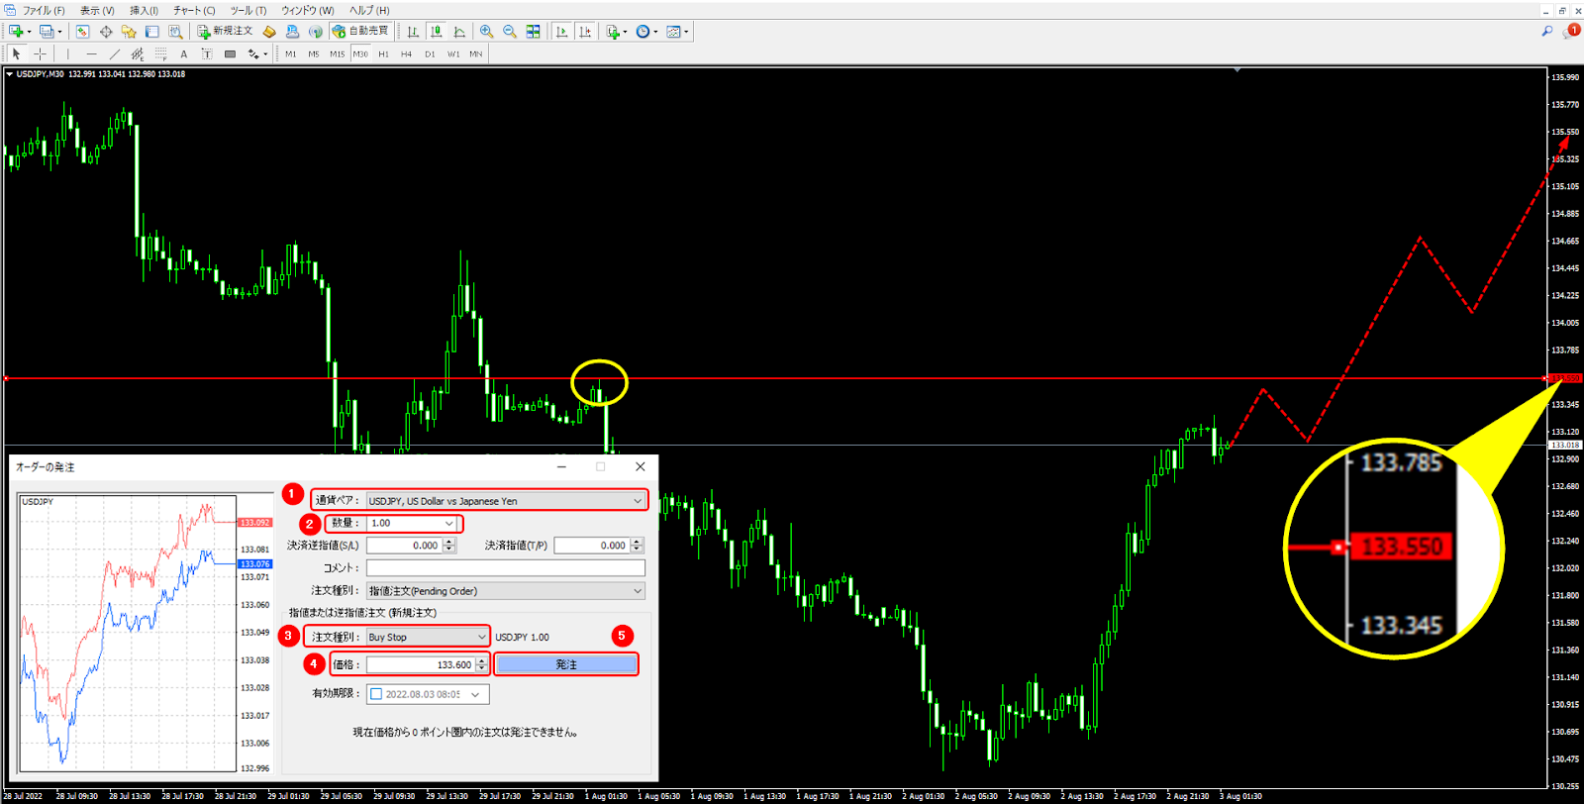The image size is (1584, 804).
Task: Select the text drawing tool
Action: pyautogui.click(x=183, y=53)
